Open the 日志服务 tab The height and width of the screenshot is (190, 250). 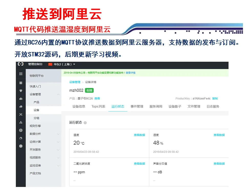[213, 106]
